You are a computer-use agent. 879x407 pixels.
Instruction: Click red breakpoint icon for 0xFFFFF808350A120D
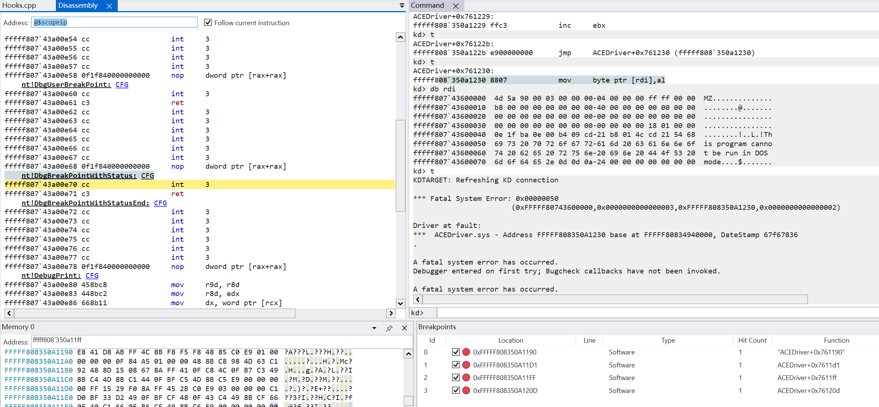[466, 390]
